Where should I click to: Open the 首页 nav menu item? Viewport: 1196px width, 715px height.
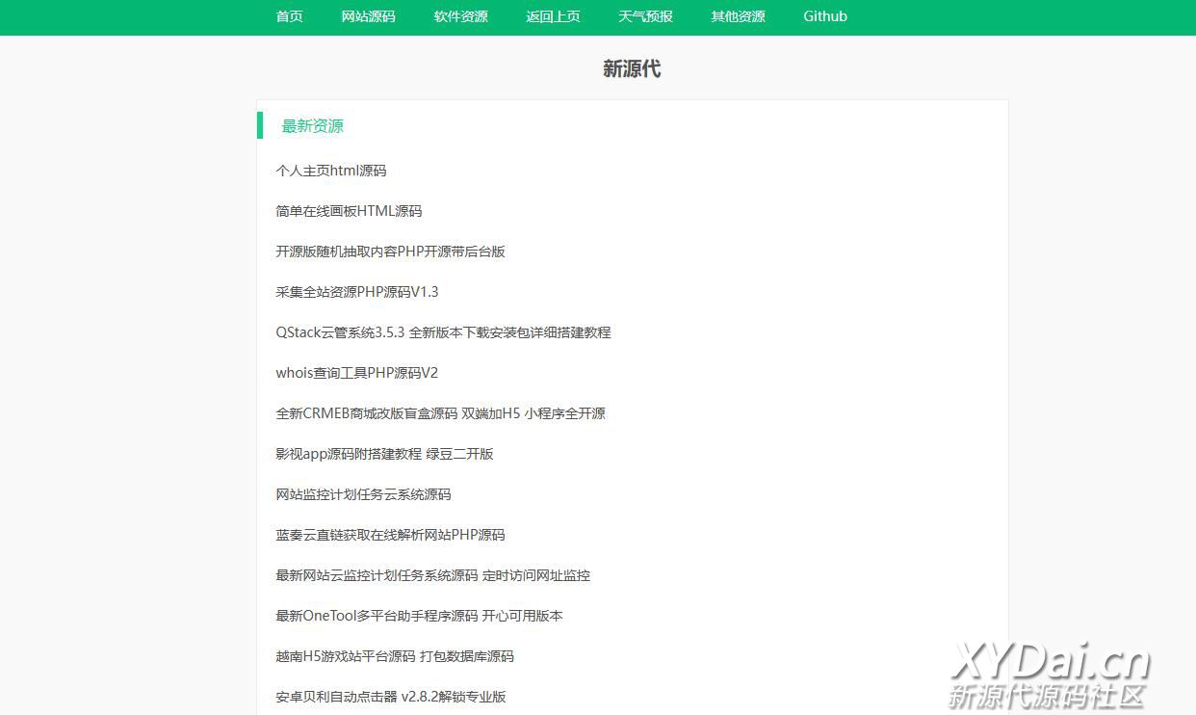click(x=289, y=16)
